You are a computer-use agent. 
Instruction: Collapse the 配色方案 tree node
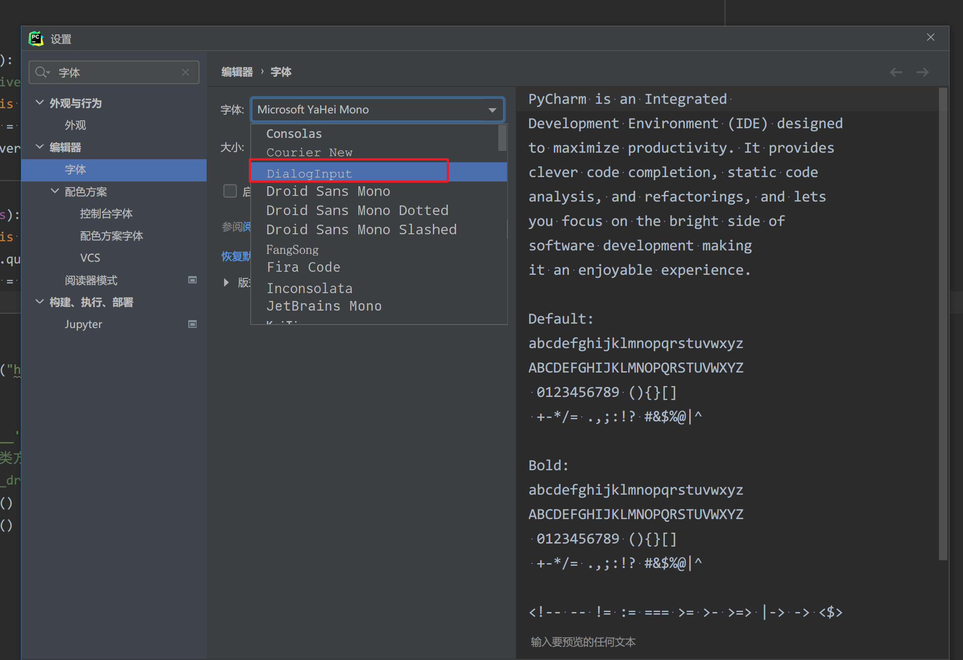[55, 191]
